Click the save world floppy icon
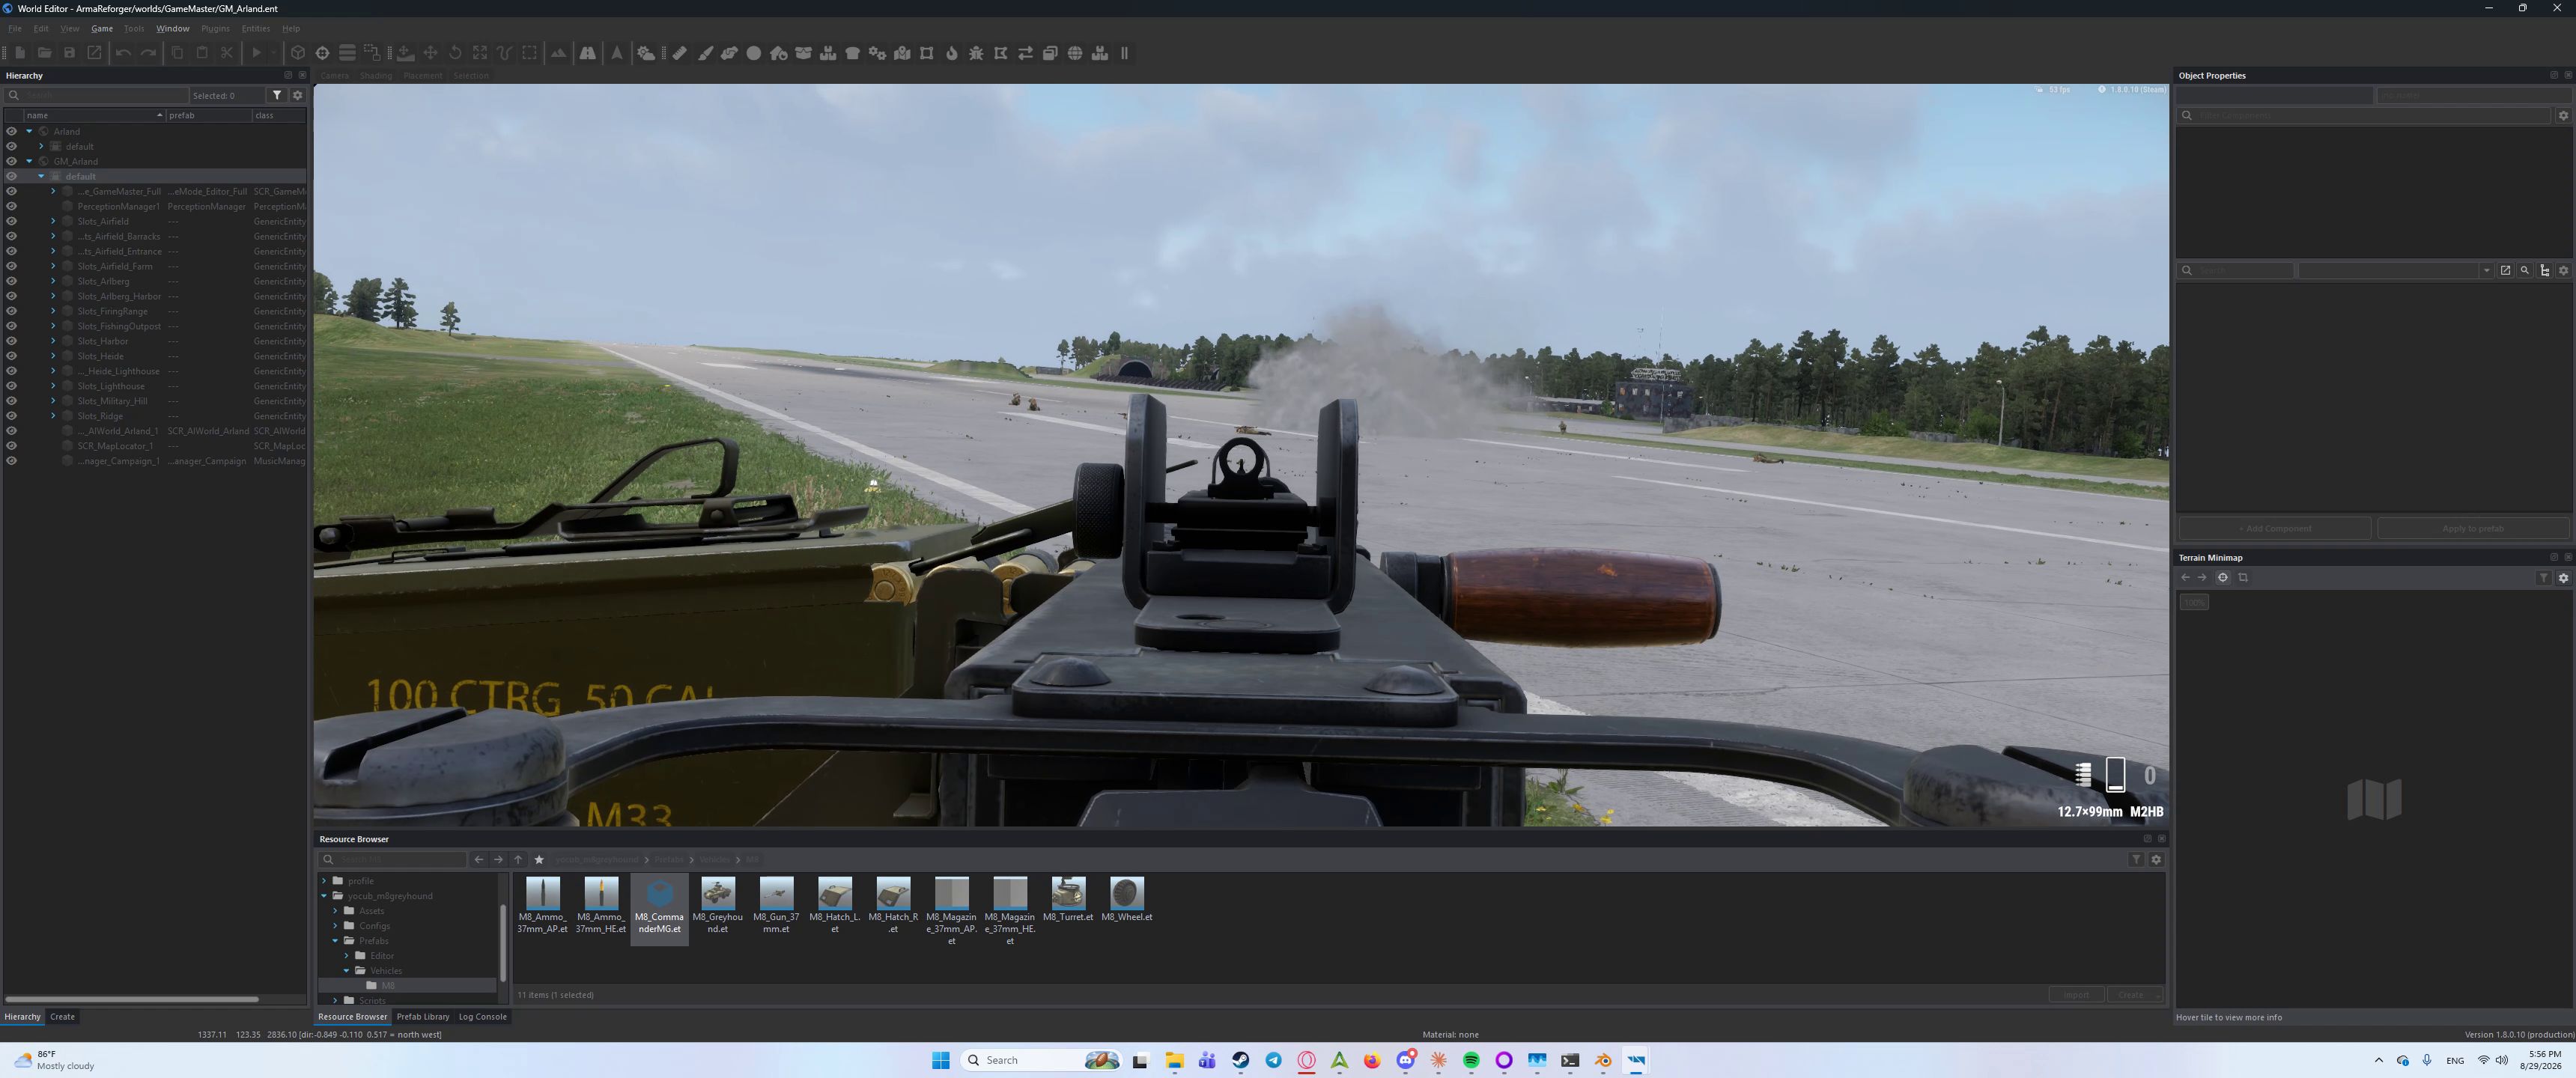The image size is (2576, 1078). [69, 53]
